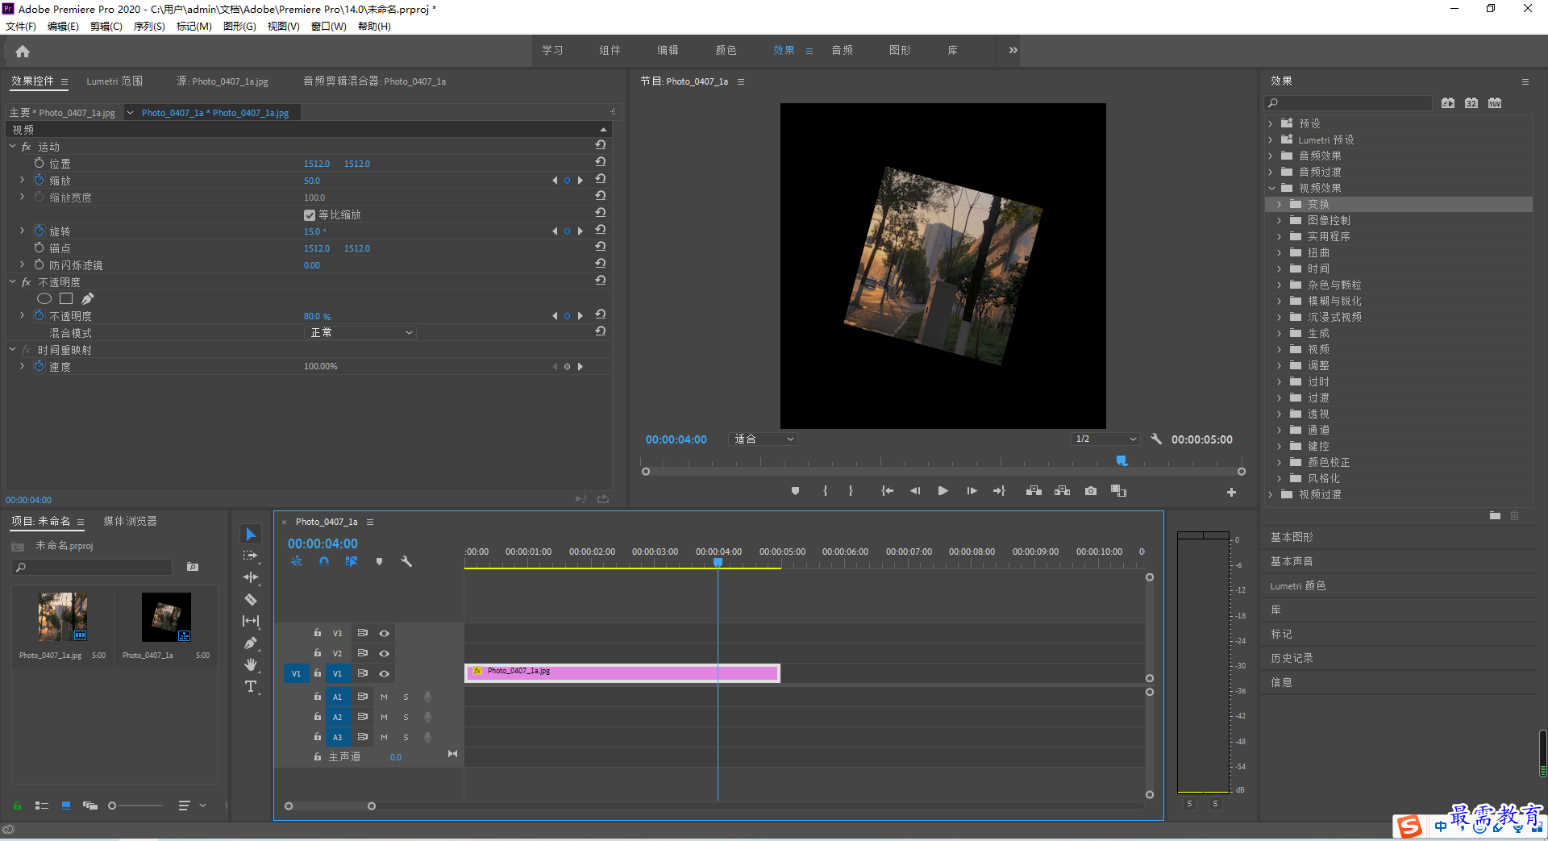Collapse the Motion effect group
Screen dimensions: 1548x841
point(13,147)
